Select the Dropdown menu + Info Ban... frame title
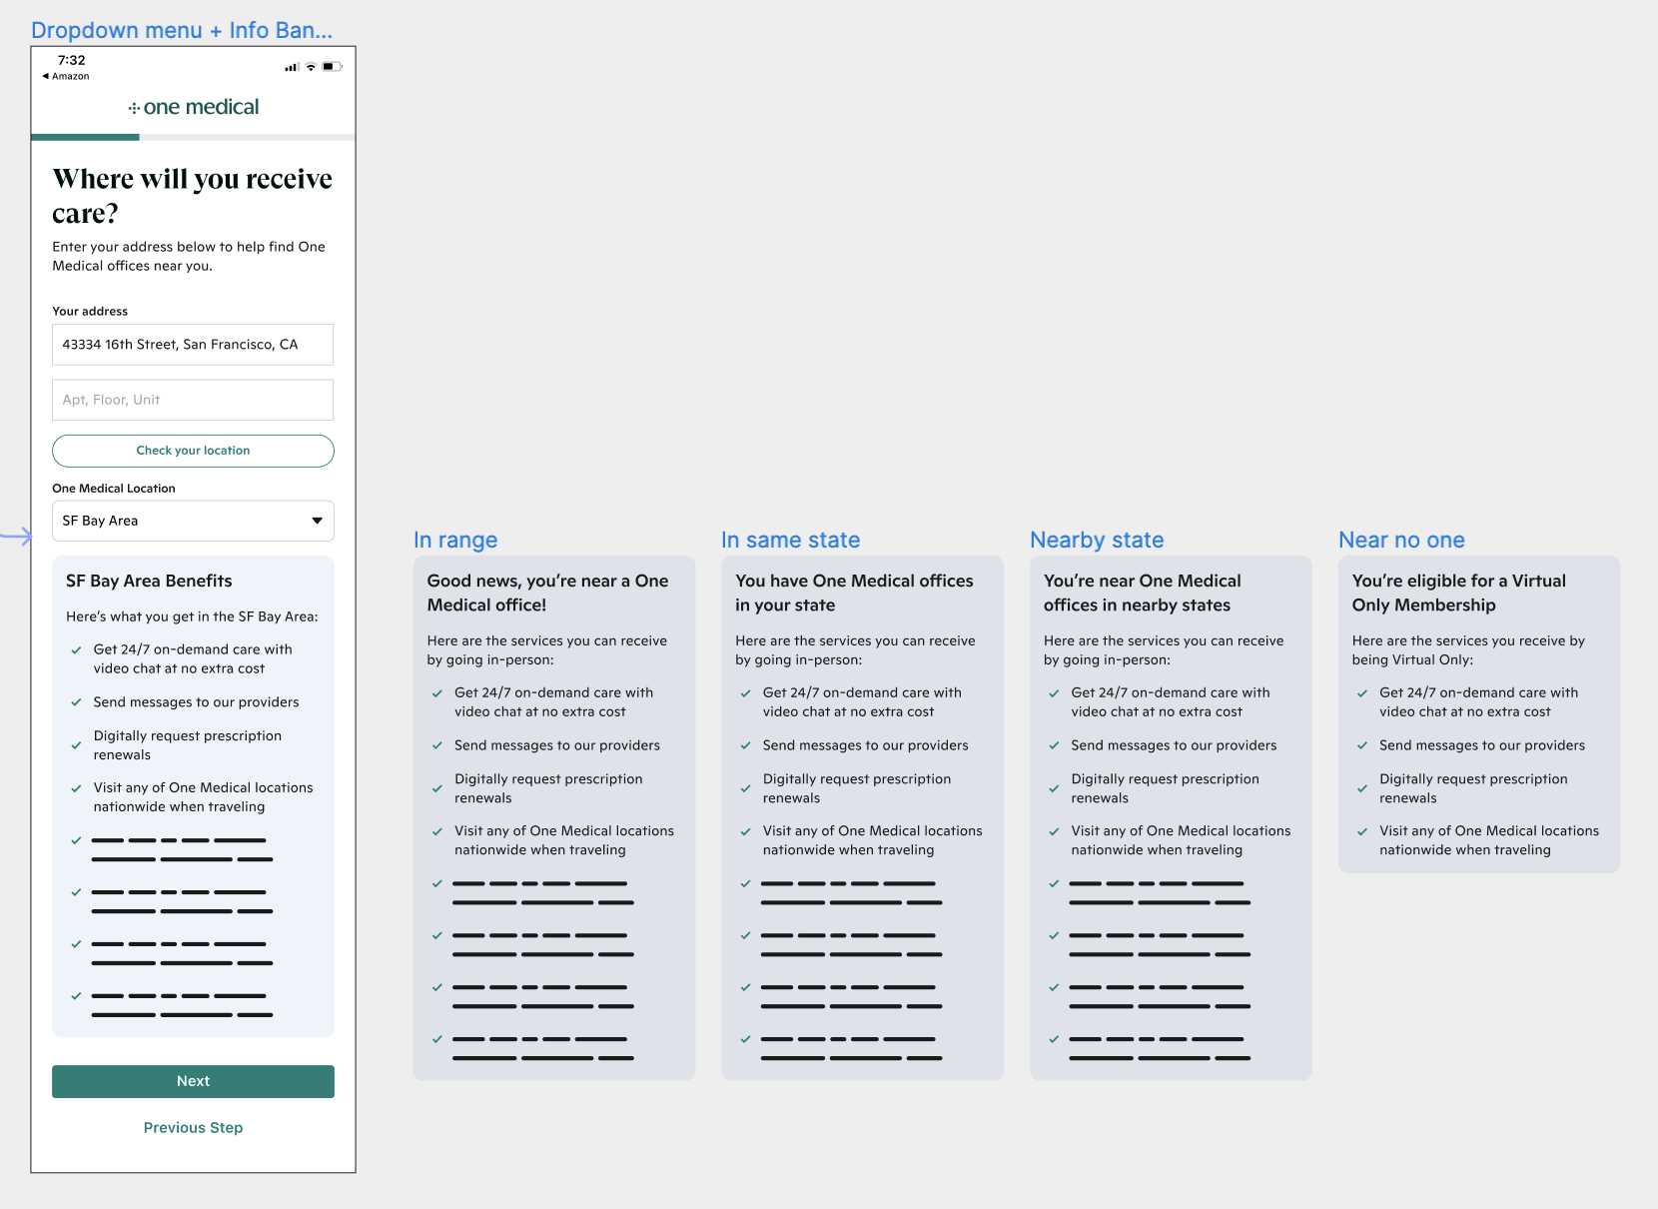Viewport: 1658px width, 1209px height. tap(182, 30)
